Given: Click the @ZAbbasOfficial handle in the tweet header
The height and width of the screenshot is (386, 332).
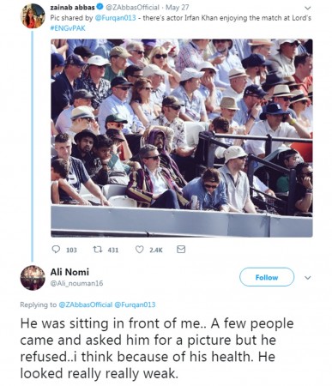Looking at the screenshot, I should point(132,7).
